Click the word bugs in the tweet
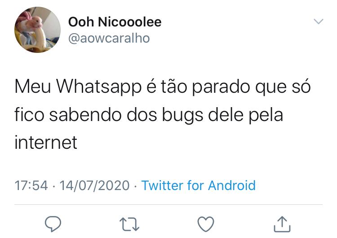The height and width of the screenshot is (238, 337). [182, 115]
